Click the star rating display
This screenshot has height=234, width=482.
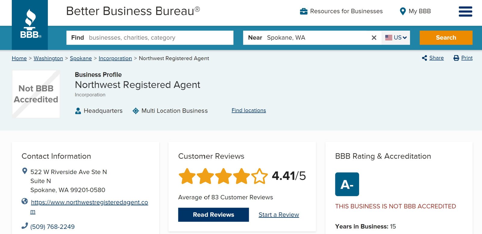(x=223, y=176)
